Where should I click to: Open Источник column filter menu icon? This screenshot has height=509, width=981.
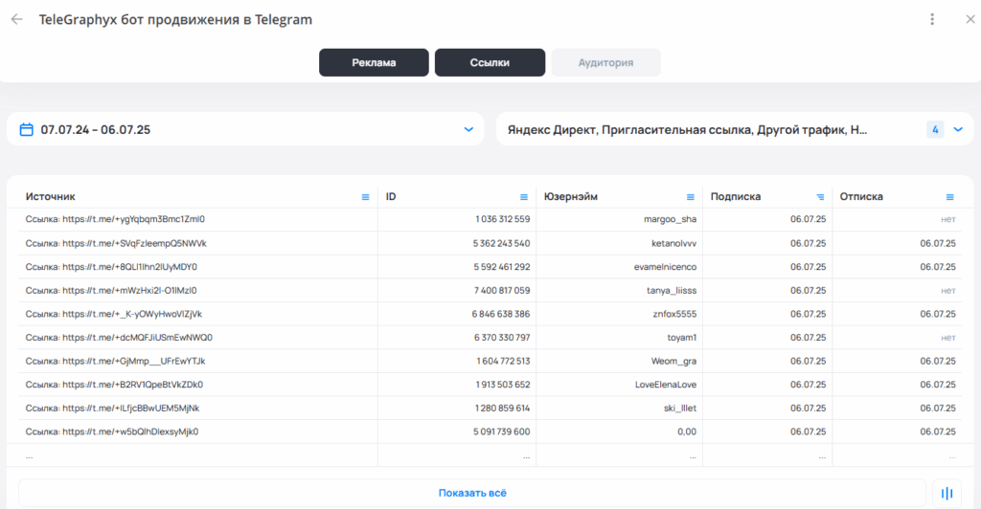[365, 197]
